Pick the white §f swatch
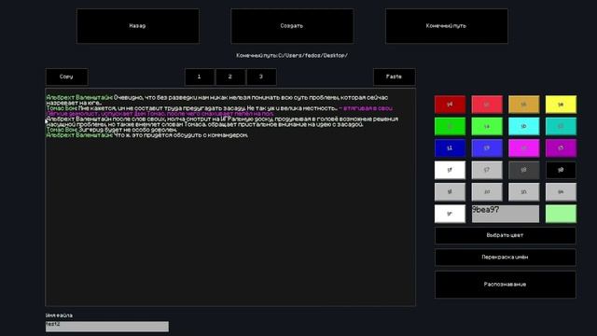The image size is (597, 336). 450,170
